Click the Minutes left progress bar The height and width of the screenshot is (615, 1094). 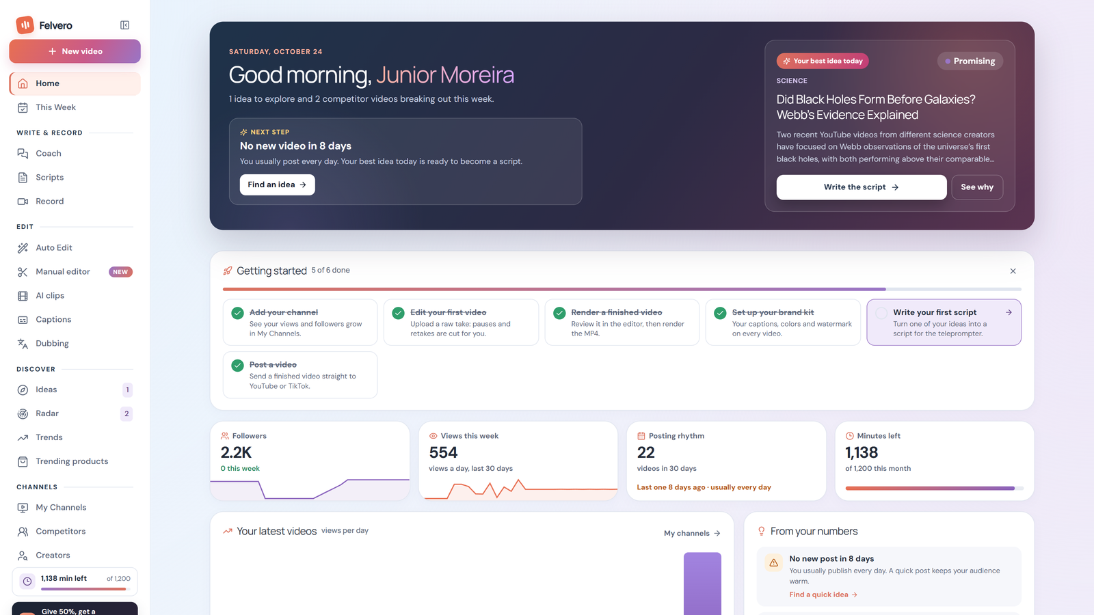(x=934, y=488)
